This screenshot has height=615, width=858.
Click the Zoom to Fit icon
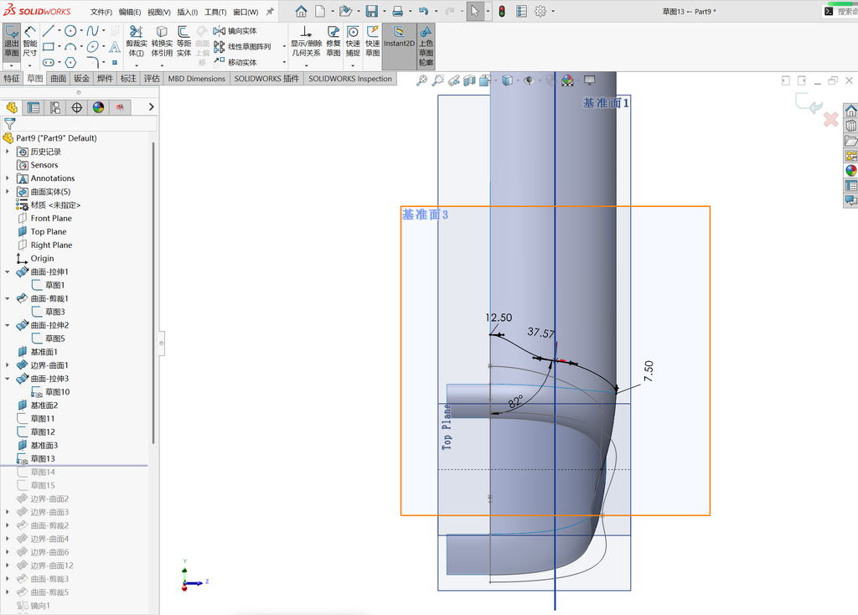pyautogui.click(x=421, y=81)
